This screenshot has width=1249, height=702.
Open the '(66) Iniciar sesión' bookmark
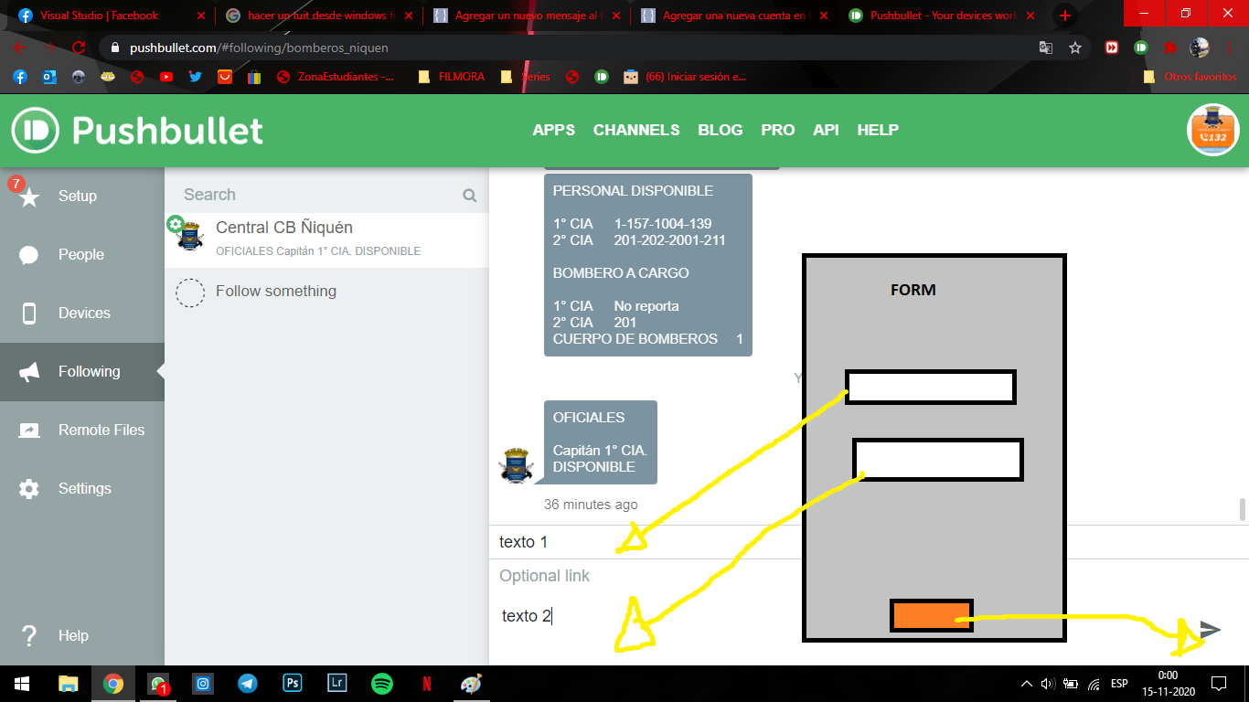point(685,77)
